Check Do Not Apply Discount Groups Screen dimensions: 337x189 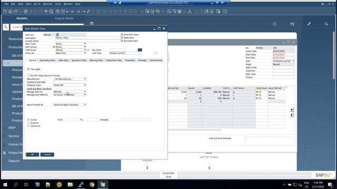(x=28, y=76)
